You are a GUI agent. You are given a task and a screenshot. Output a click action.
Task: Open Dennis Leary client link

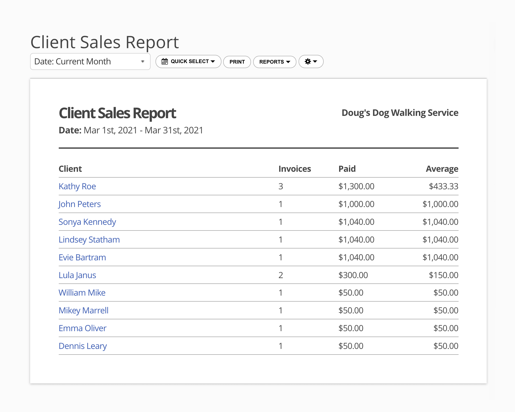click(x=83, y=346)
